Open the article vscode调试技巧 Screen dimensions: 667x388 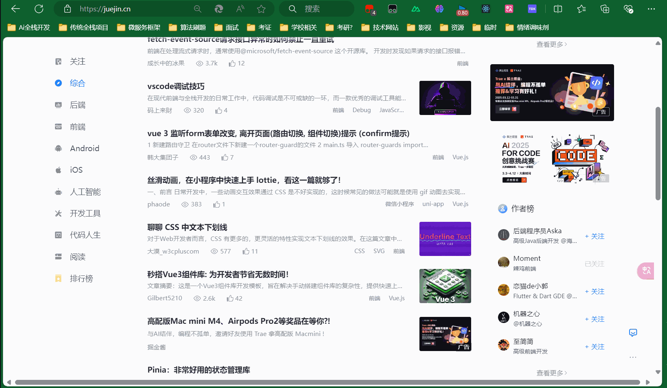(176, 87)
